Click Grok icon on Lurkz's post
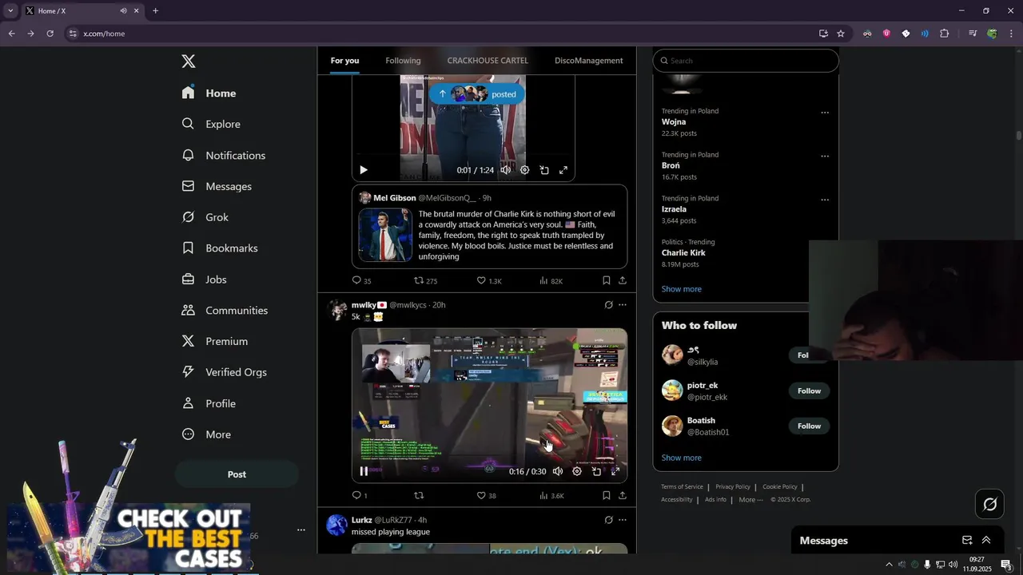 608,520
